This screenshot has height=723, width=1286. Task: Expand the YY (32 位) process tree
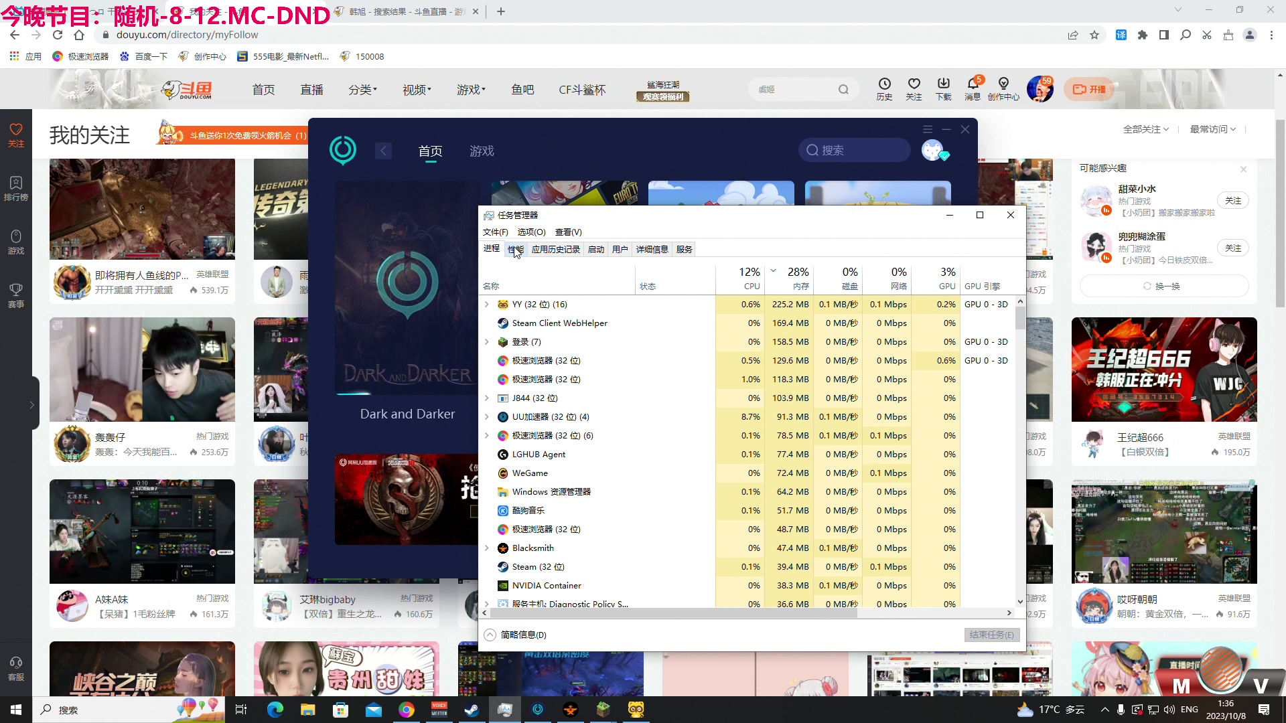(x=486, y=304)
